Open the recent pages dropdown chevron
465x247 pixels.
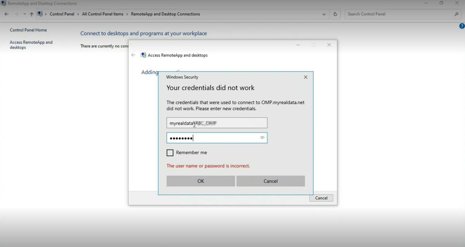(25, 14)
